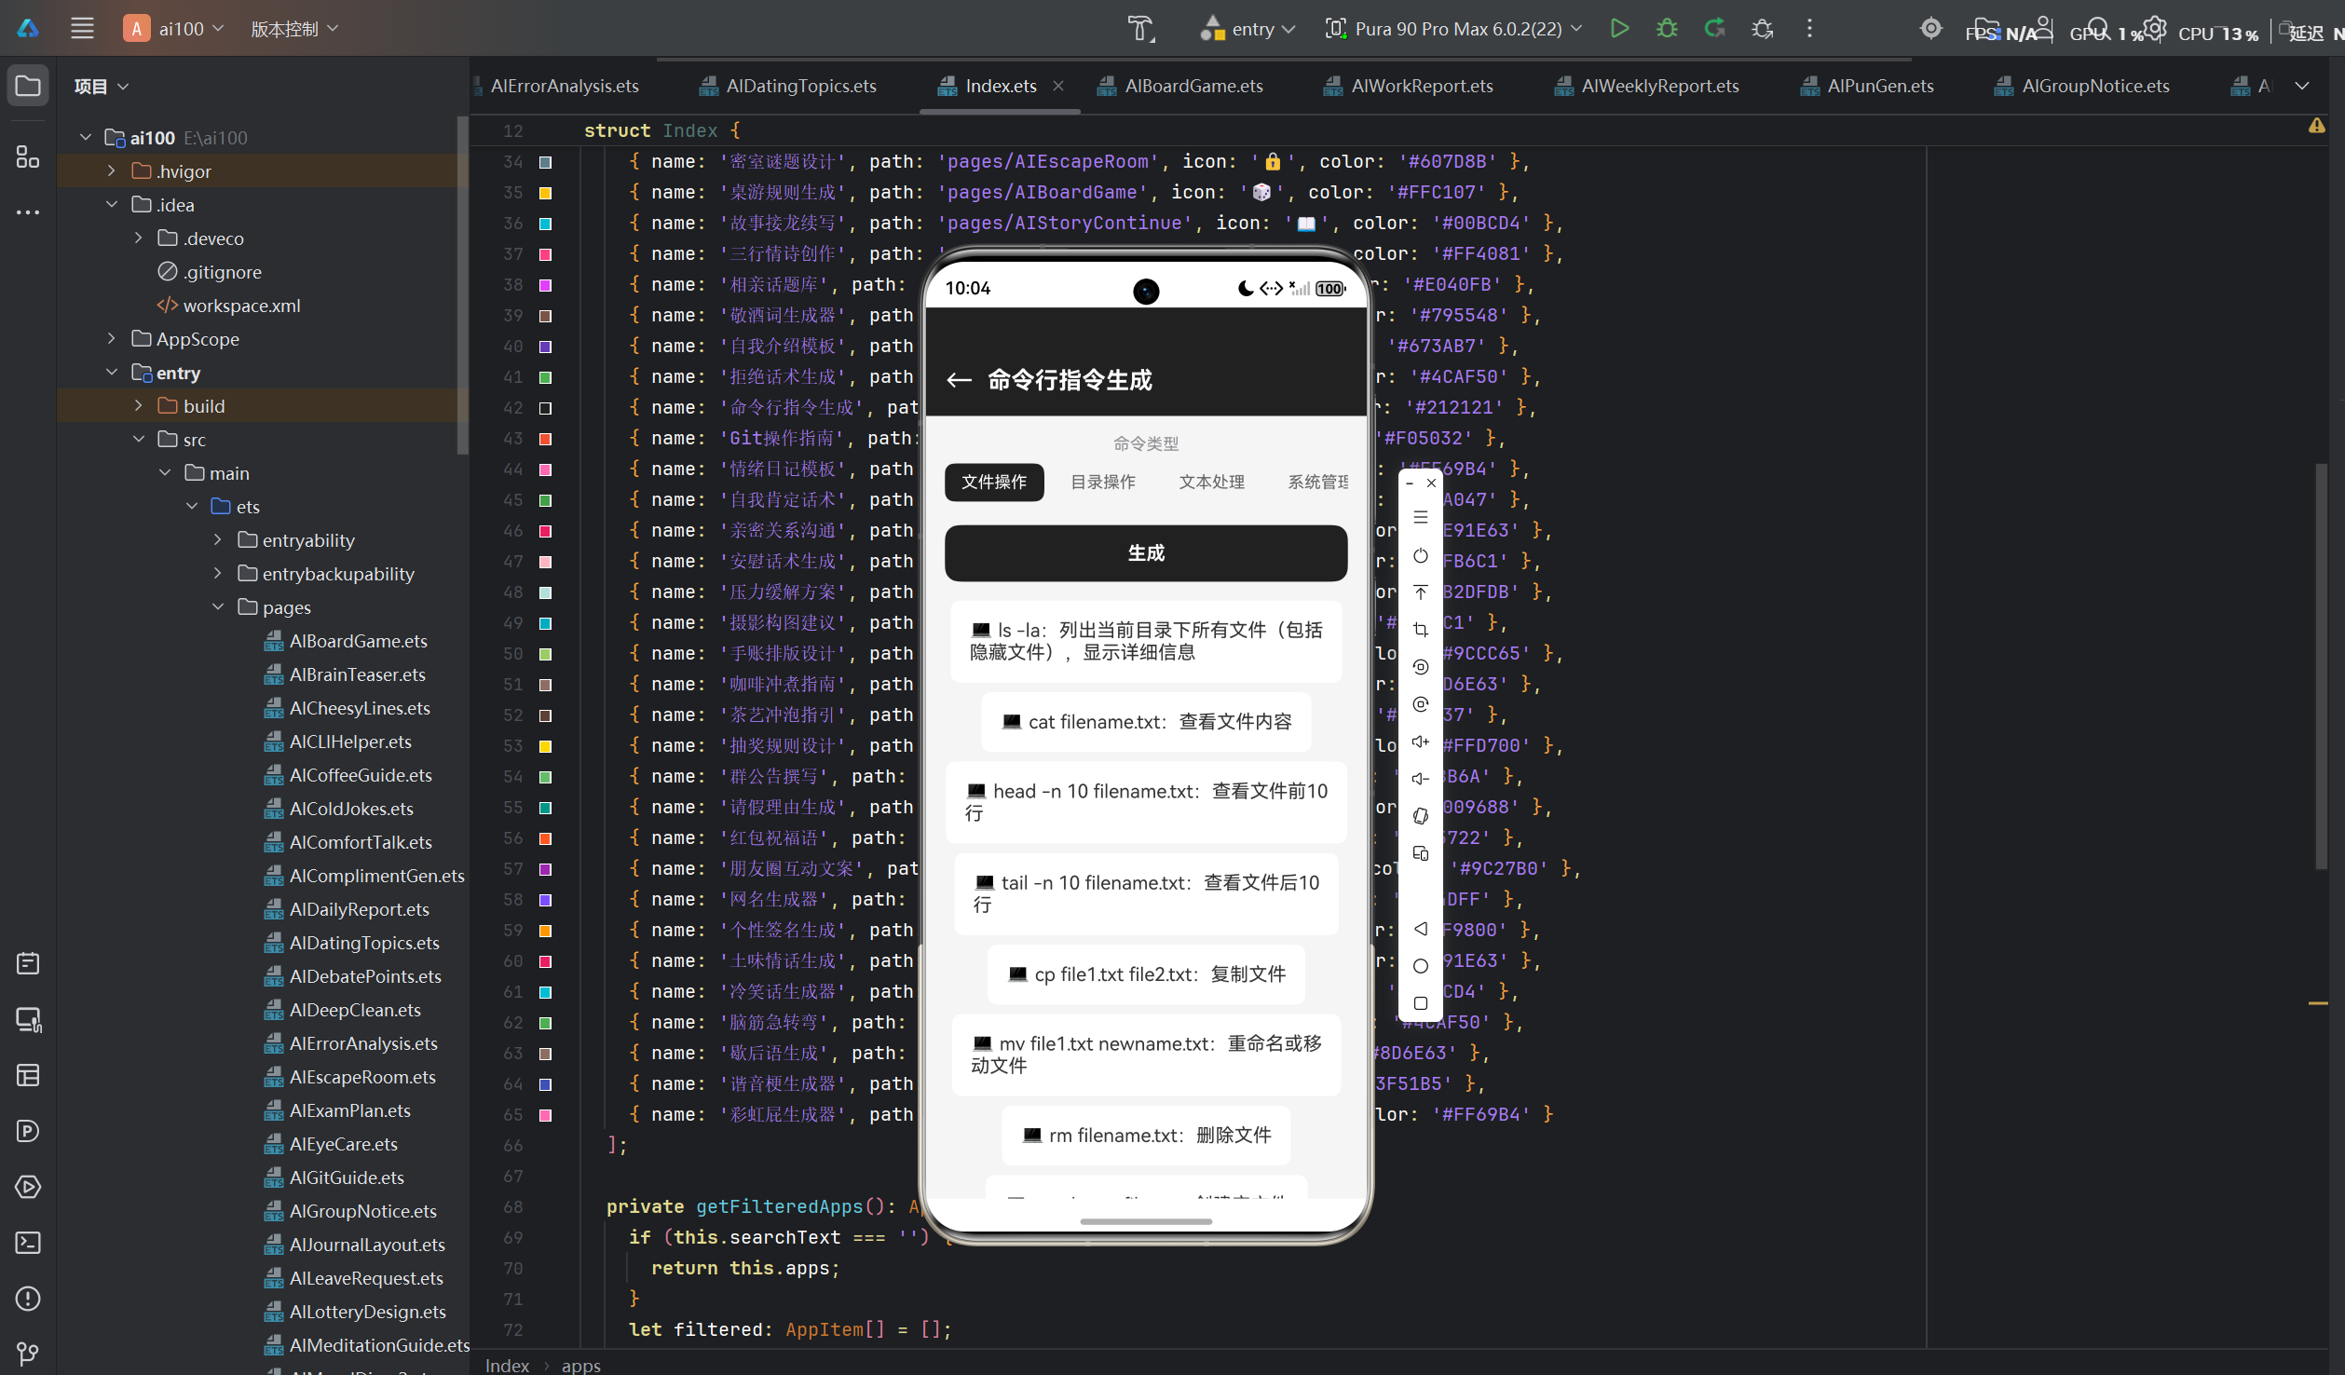Open the main hamburger menu
Image resolution: width=2345 pixels, height=1375 pixels.
point(82,29)
